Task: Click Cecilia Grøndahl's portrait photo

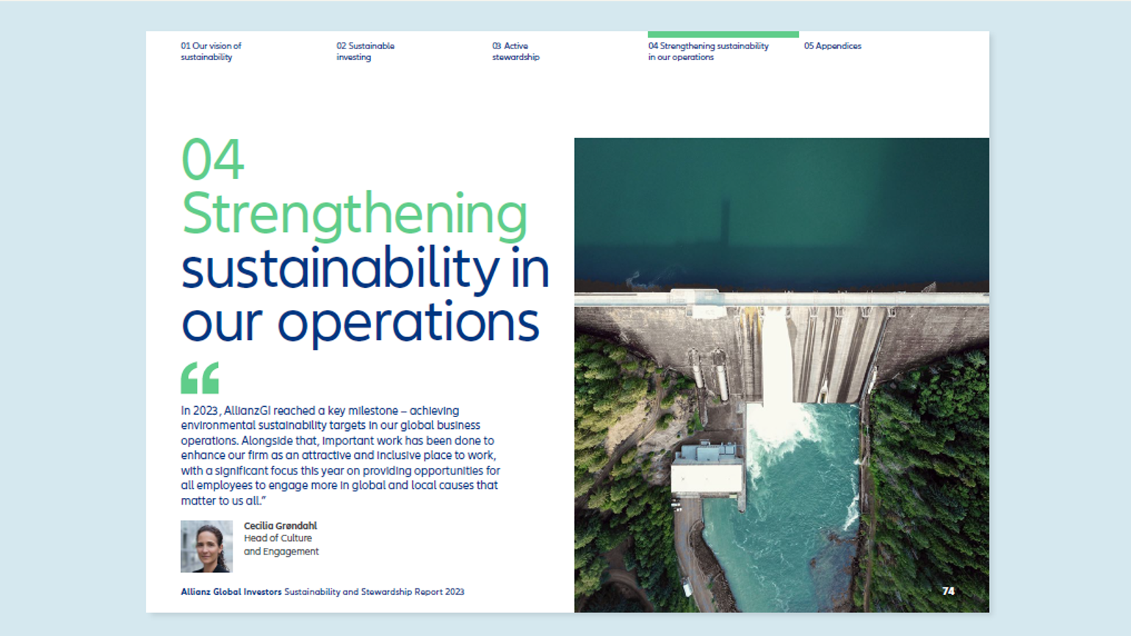Action: pyautogui.click(x=206, y=546)
